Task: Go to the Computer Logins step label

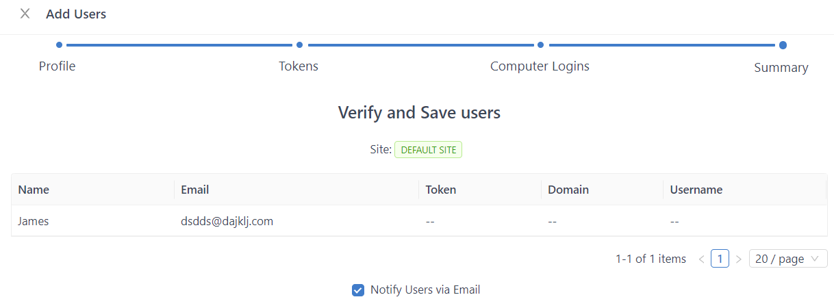Action: point(540,66)
